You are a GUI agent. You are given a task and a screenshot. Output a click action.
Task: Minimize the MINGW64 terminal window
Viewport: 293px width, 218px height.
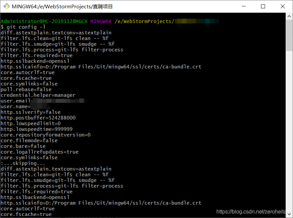[x=244, y=6]
